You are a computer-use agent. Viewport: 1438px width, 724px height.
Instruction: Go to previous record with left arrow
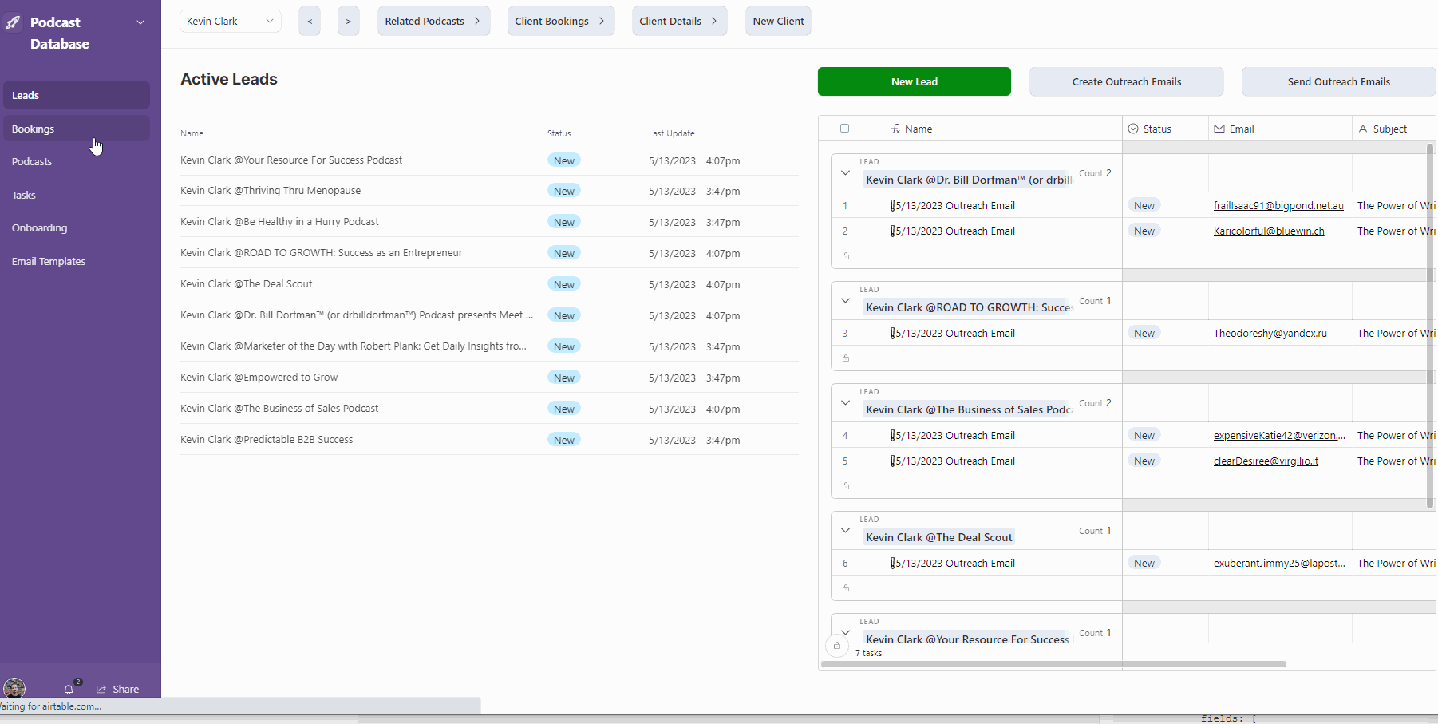[x=310, y=22]
